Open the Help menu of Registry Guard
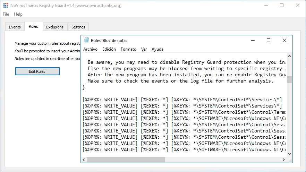The height and width of the screenshot is (172, 306). coord(18,14)
